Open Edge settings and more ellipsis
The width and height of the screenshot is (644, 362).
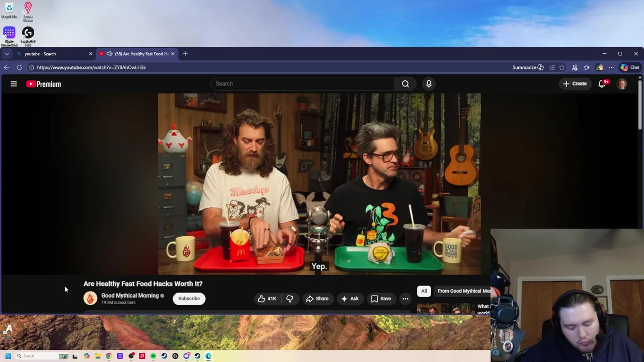tap(611, 67)
